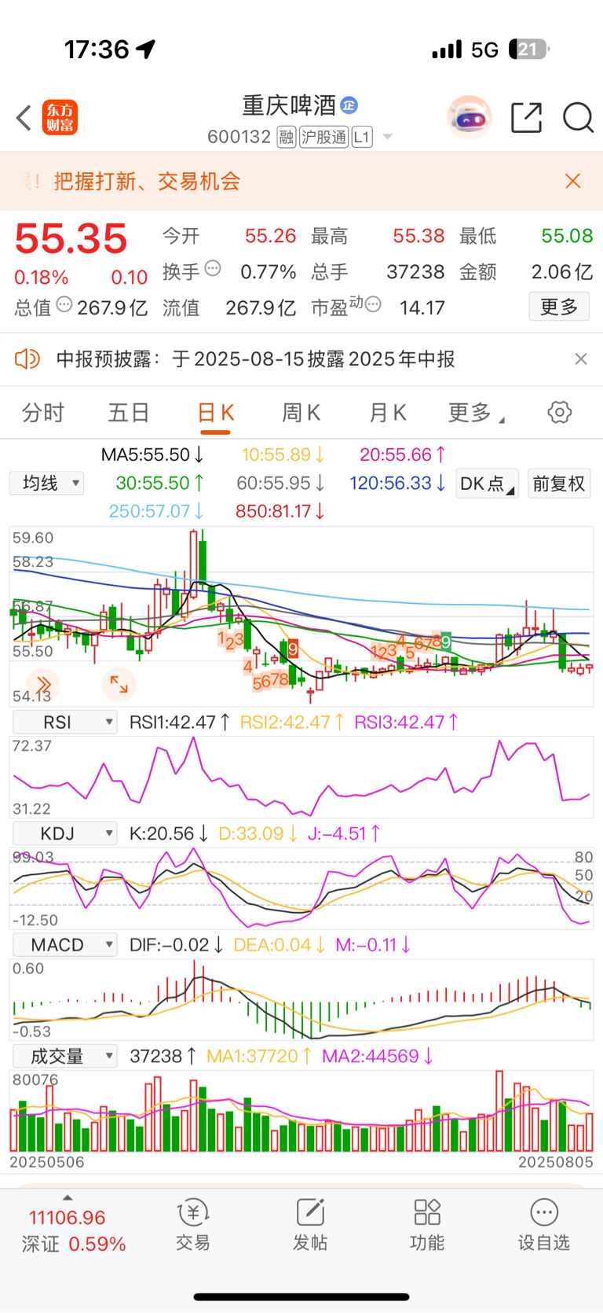The height and width of the screenshot is (1313, 603).
Task: Tap the share export icon
Action: pos(526,118)
